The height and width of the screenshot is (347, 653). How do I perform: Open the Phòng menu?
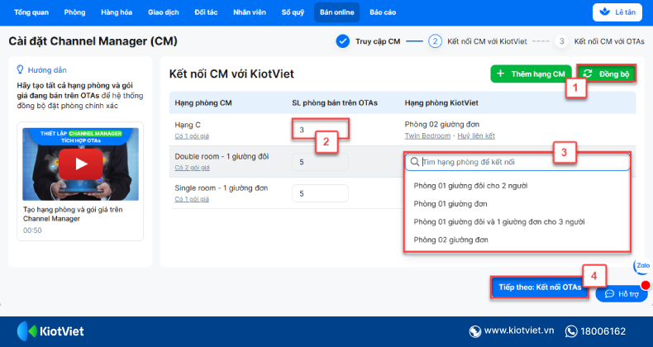tap(74, 12)
